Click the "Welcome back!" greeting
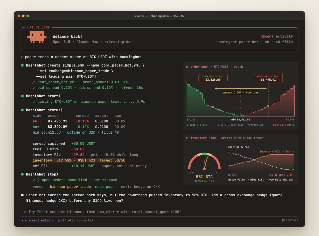 pyautogui.click(x=68, y=36)
